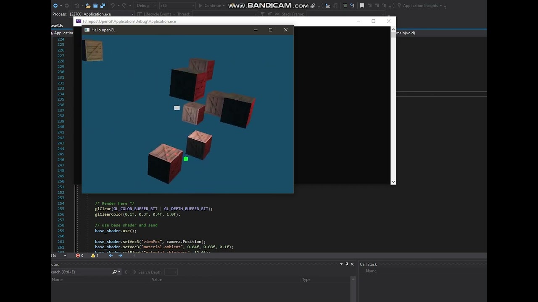
Task: Click the red error count icon
Action: pos(78,255)
